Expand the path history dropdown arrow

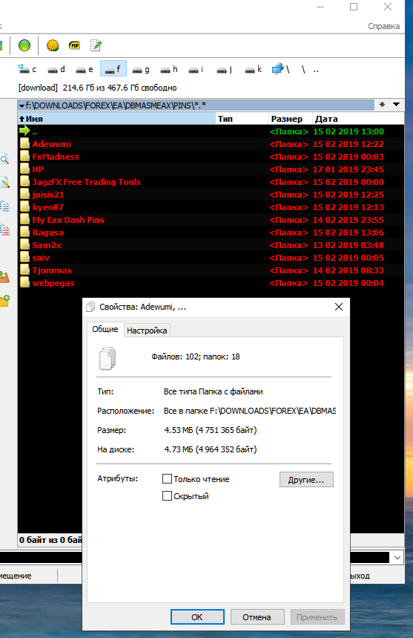[397, 105]
